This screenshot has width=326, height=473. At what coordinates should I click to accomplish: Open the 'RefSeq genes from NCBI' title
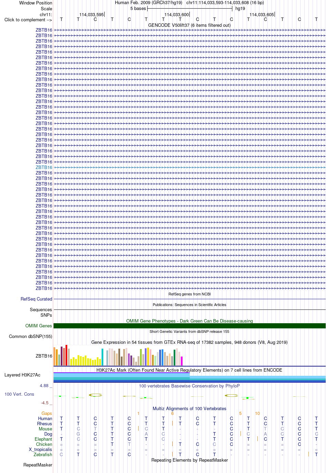[189, 294]
